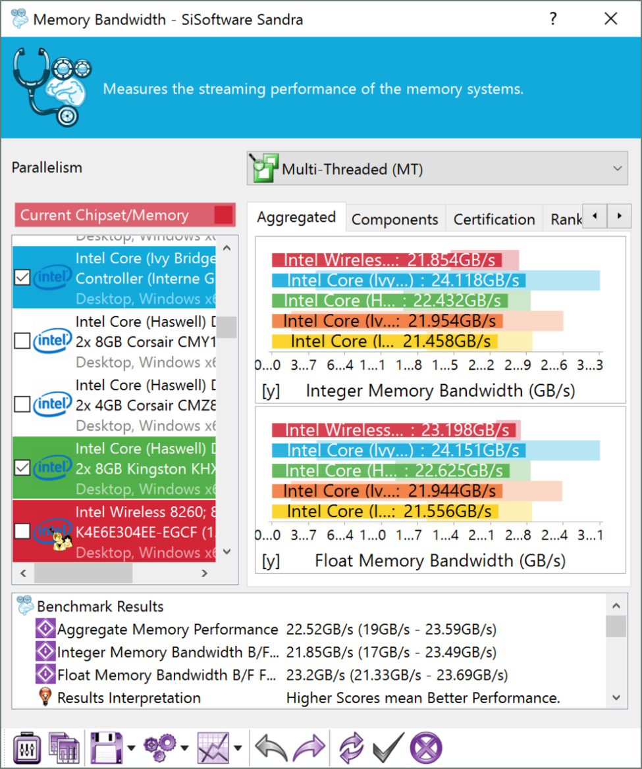This screenshot has height=769, width=642.
Task: Check the Haswell 2x 8GB Corsair reference
Action: point(22,341)
